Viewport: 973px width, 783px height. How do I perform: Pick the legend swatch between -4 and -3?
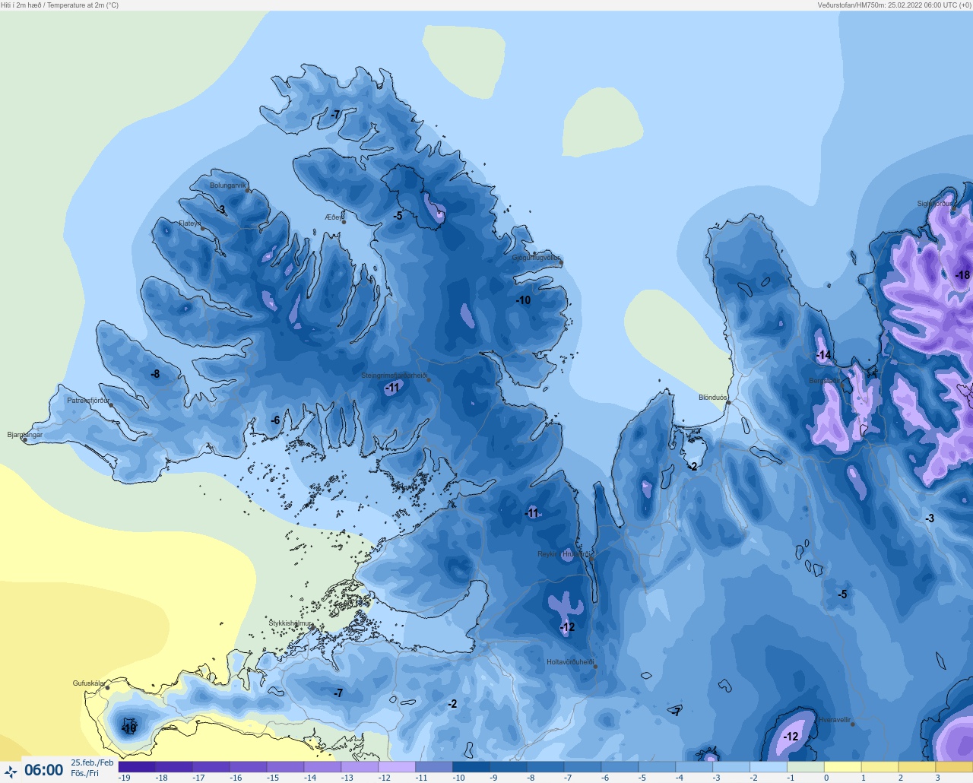click(694, 767)
